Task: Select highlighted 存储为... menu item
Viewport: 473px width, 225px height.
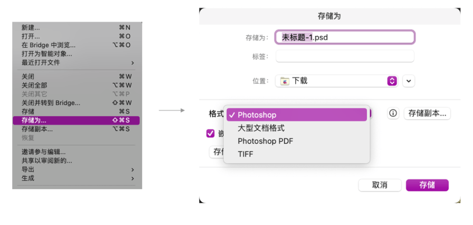Action: [x=76, y=120]
